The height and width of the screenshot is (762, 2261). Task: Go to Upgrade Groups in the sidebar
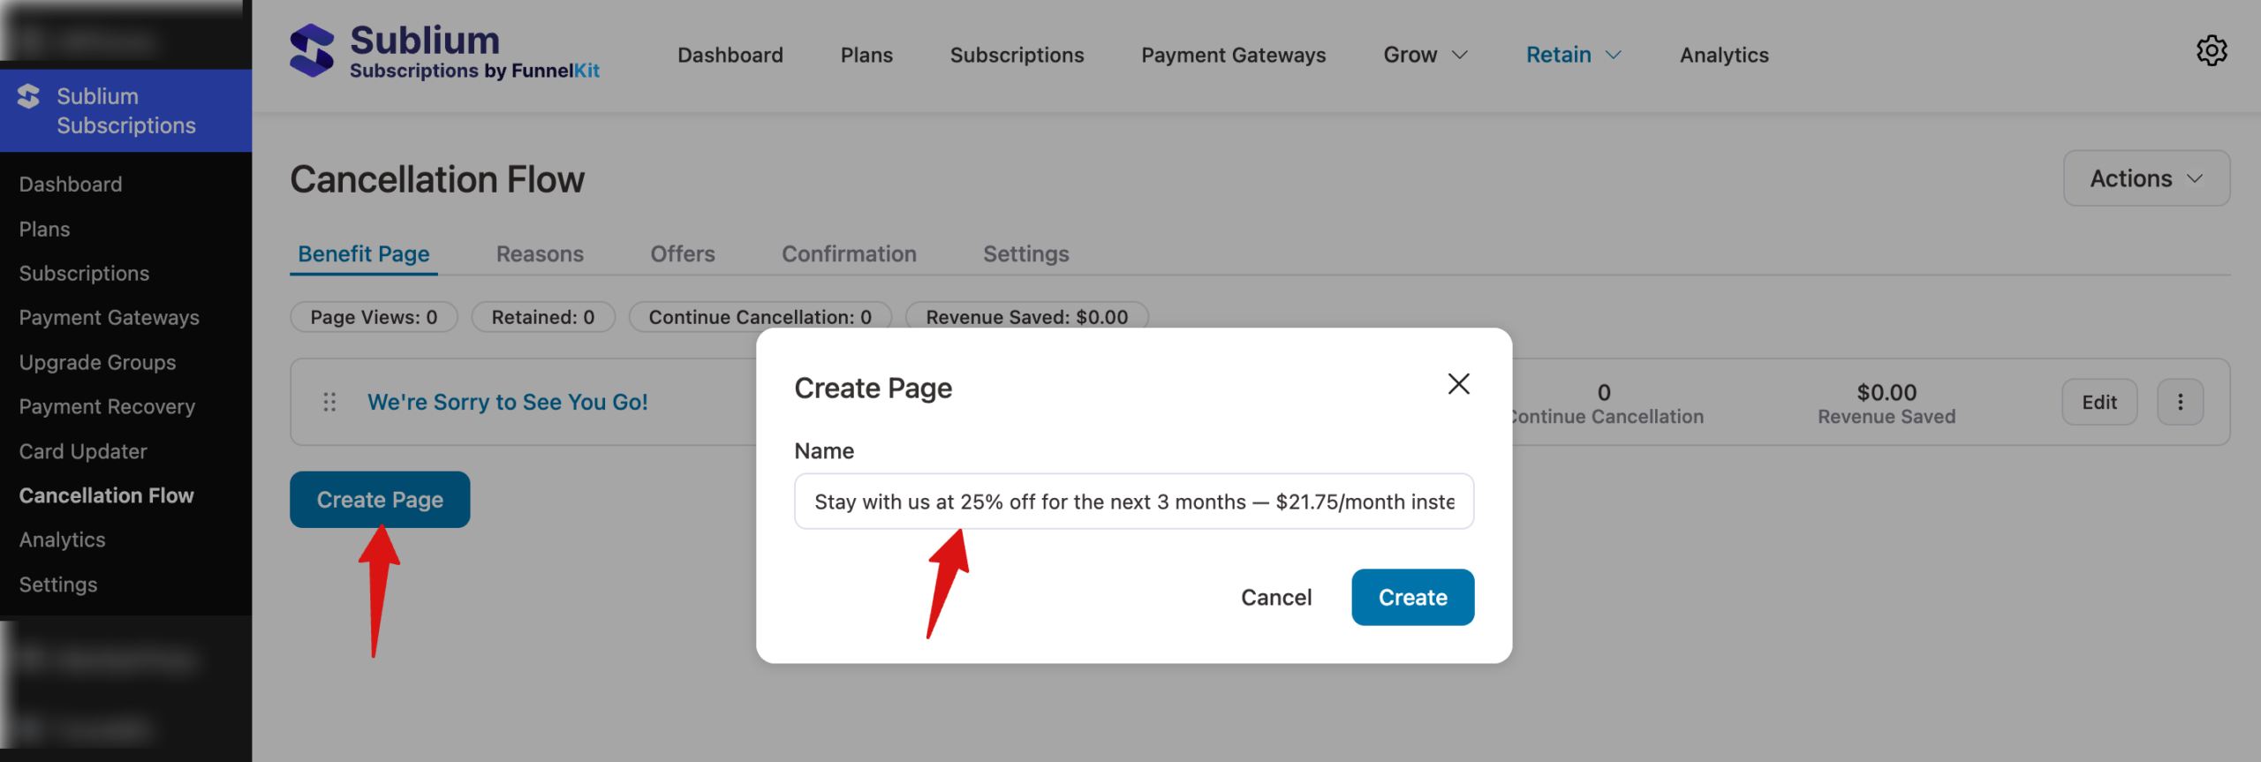point(97,362)
